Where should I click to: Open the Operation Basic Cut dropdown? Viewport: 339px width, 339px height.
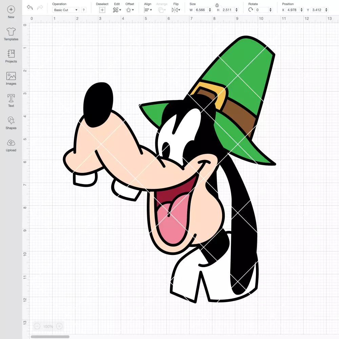click(x=66, y=10)
